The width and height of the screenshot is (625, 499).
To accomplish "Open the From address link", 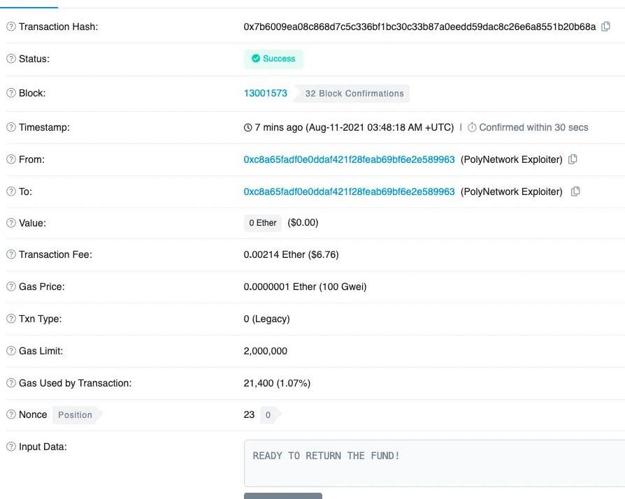I will [349, 159].
